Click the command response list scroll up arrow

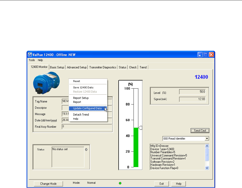pos(207,146)
